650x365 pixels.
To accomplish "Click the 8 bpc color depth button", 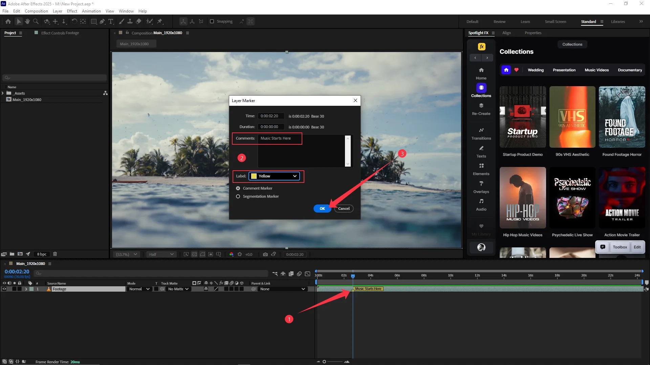I will pos(42,254).
